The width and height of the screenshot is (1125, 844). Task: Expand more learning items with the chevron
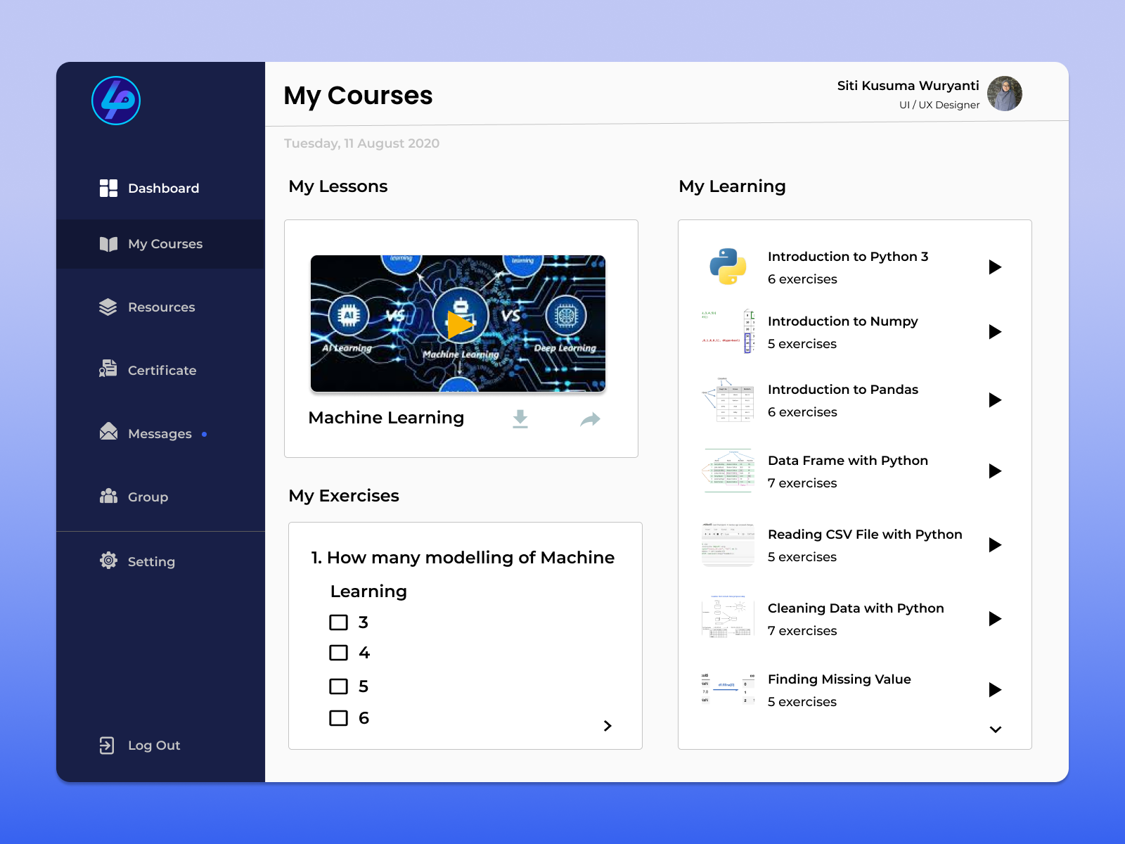click(996, 730)
